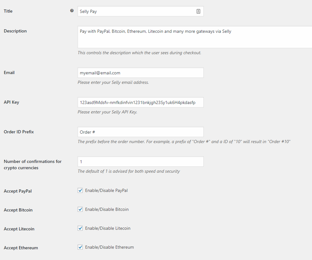Viewport: 312px width, 260px height.
Task: Click the autofill icon inside the Title field
Action: (198, 11)
